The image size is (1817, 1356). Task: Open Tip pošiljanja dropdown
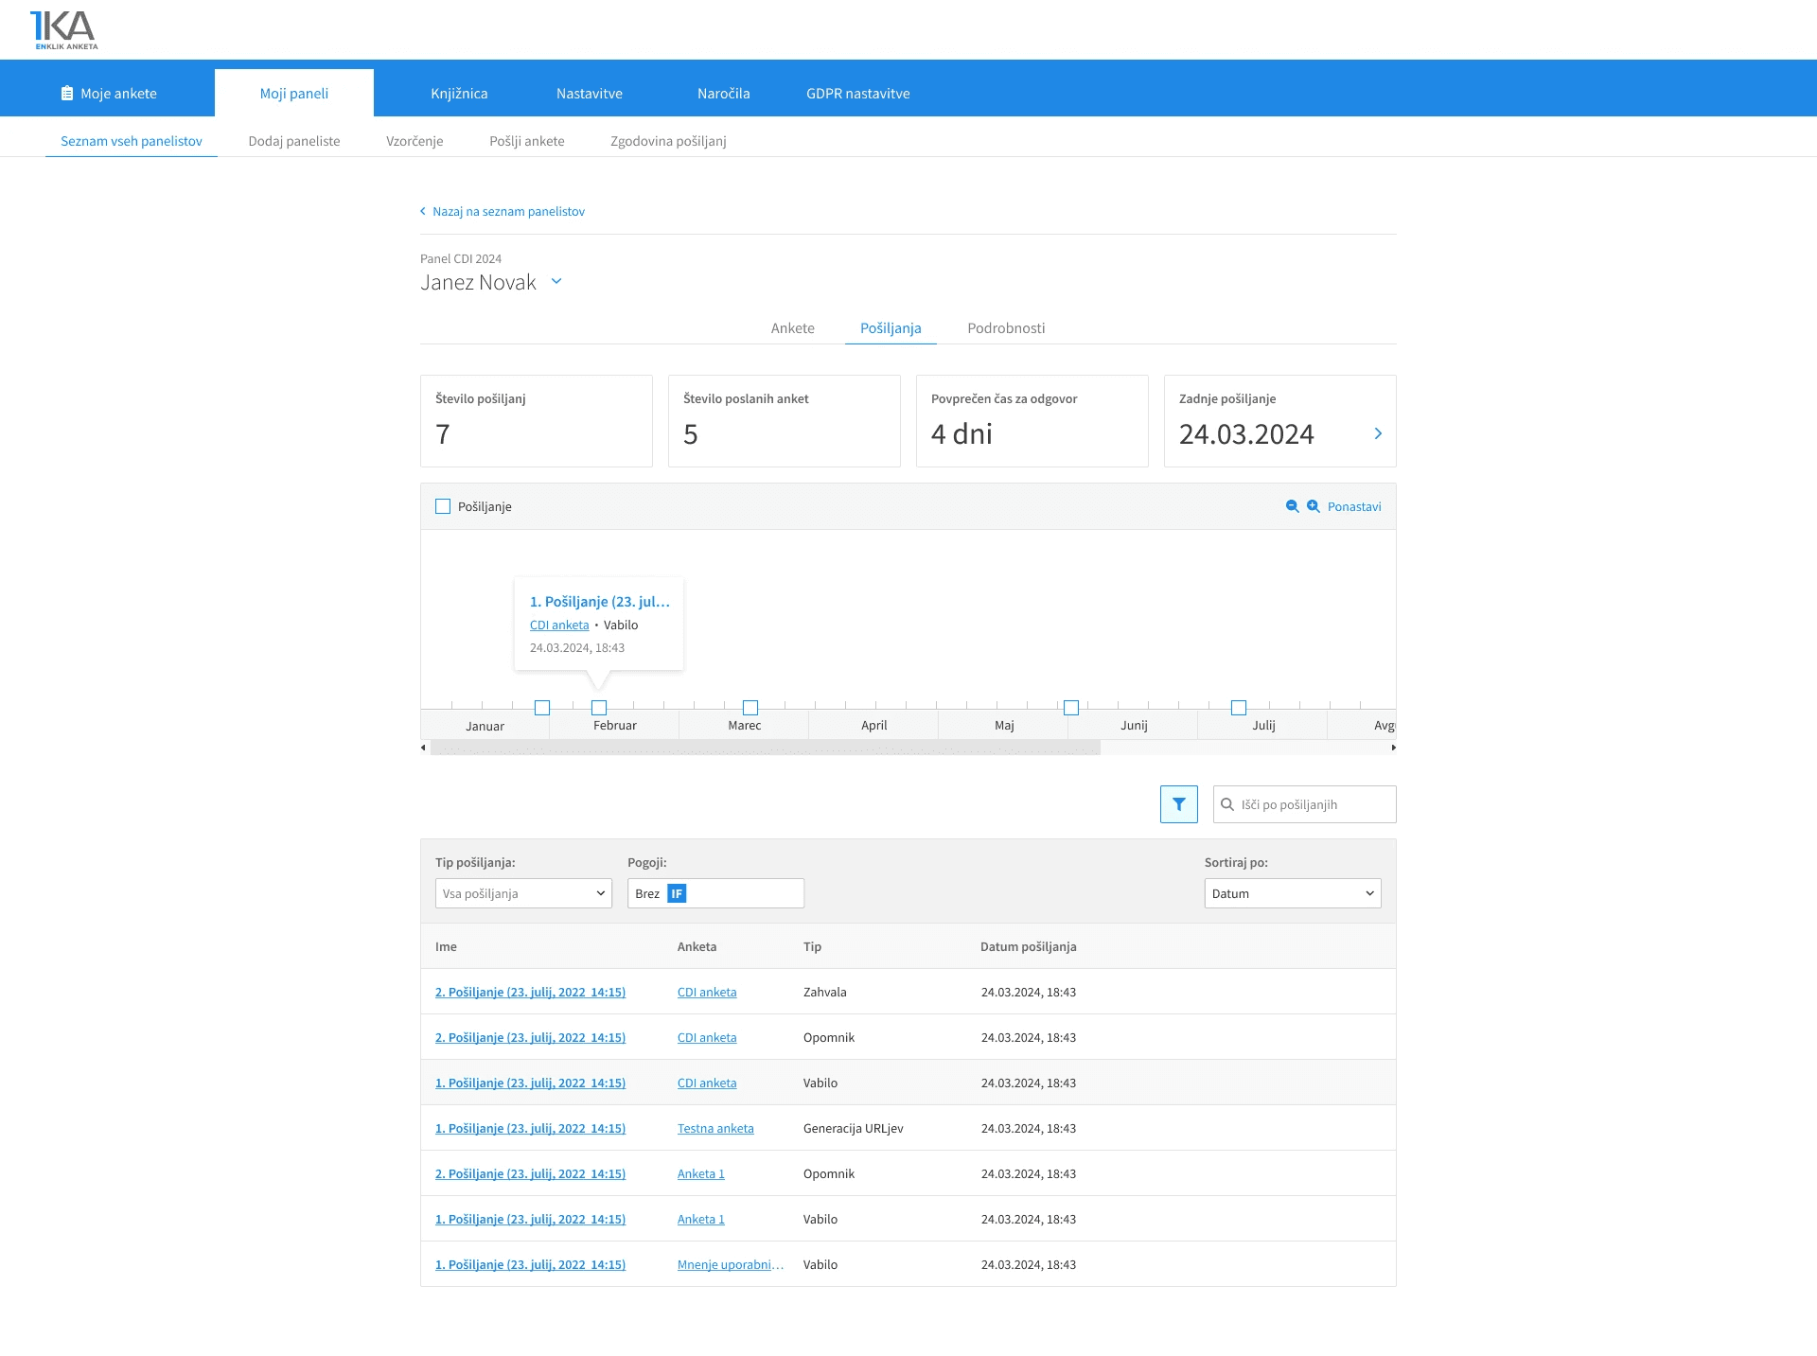tap(523, 893)
